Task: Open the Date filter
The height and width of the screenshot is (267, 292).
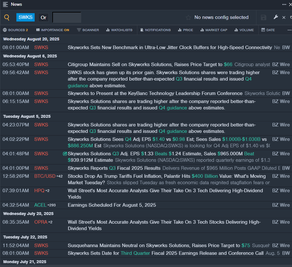Action: click(x=268, y=30)
